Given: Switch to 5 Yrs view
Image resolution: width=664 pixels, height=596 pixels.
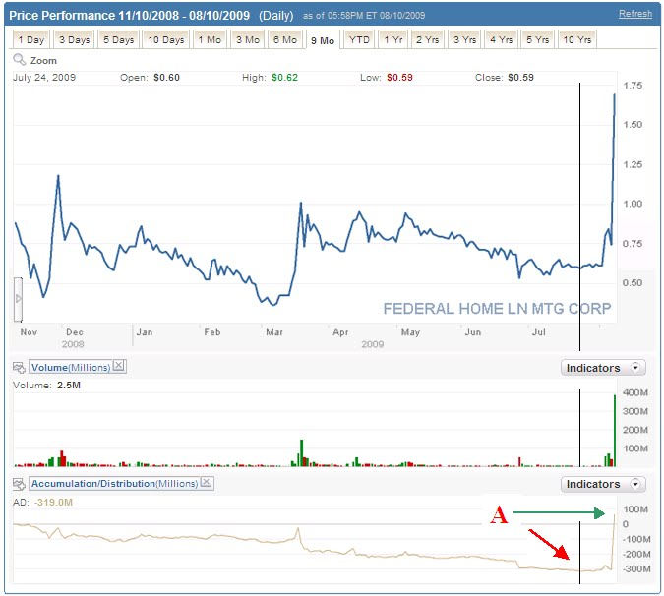Looking at the screenshot, I should point(537,39).
